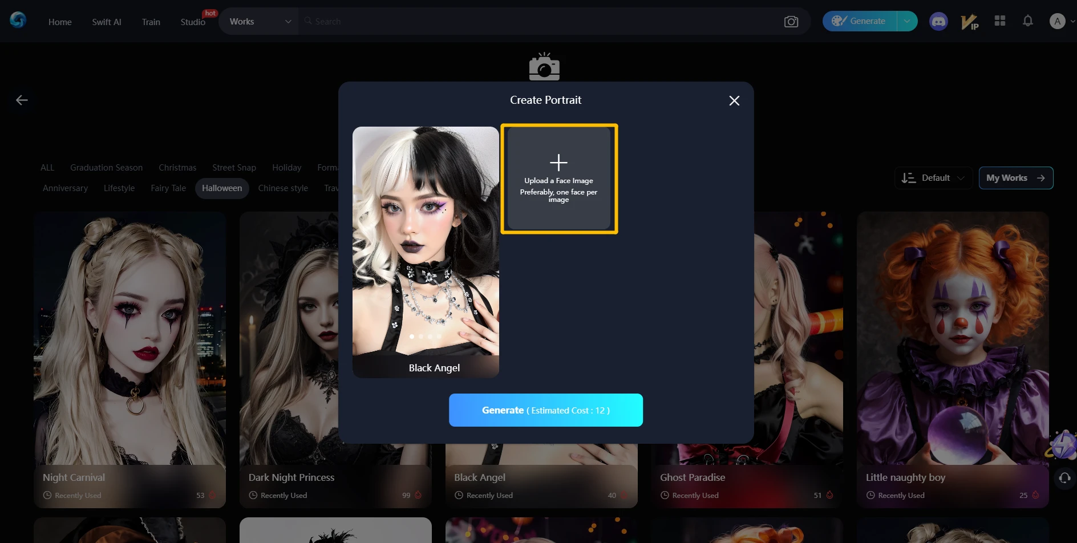1077x543 pixels.
Task: Select the Fairy Tale category
Action: (x=168, y=188)
